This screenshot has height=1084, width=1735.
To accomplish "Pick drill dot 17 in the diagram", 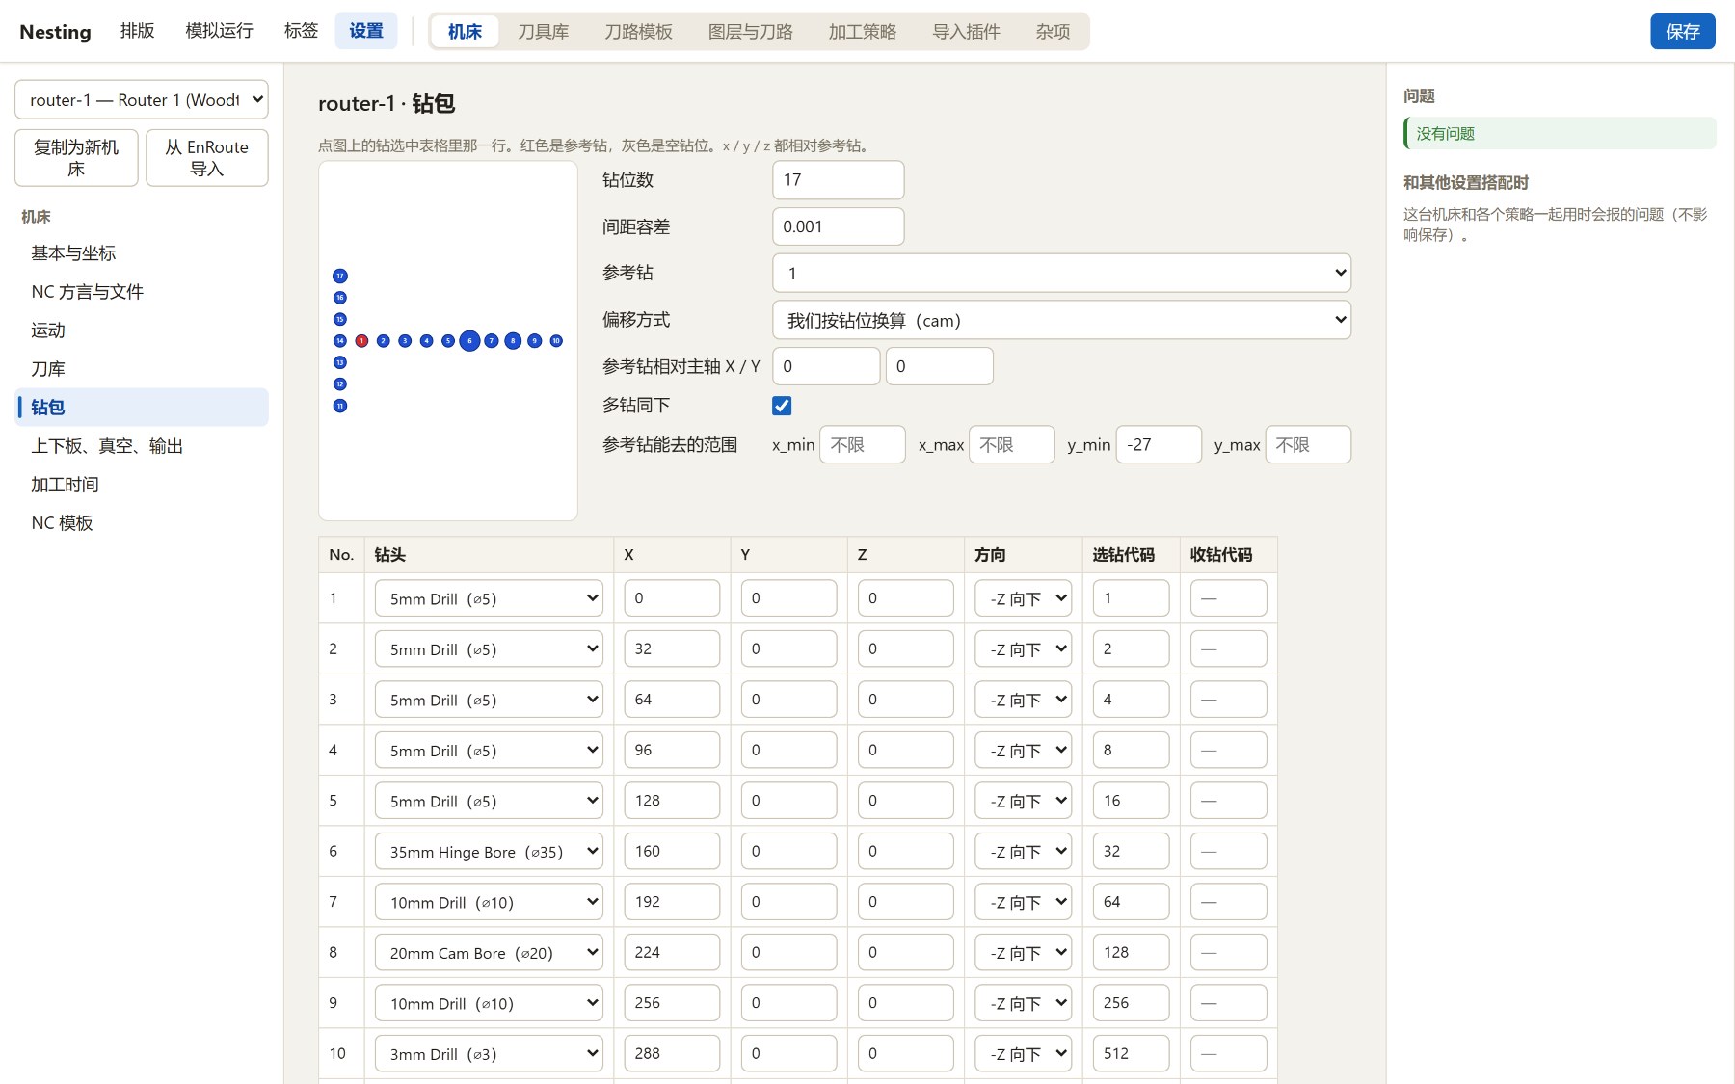I will [x=340, y=277].
